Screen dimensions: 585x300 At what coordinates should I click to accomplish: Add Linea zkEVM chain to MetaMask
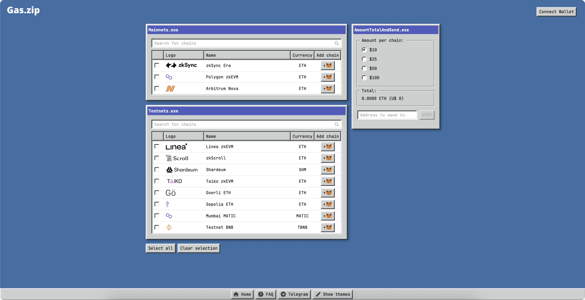pyautogui.click(x=328, y=147)
